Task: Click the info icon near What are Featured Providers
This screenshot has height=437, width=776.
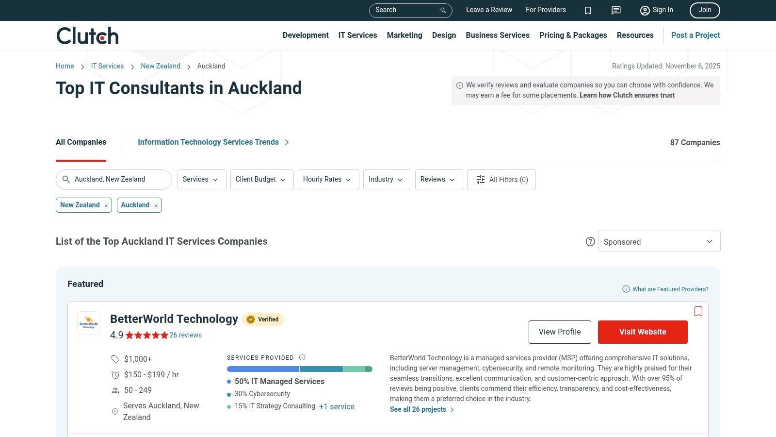Action: click(x=625, y=289)
